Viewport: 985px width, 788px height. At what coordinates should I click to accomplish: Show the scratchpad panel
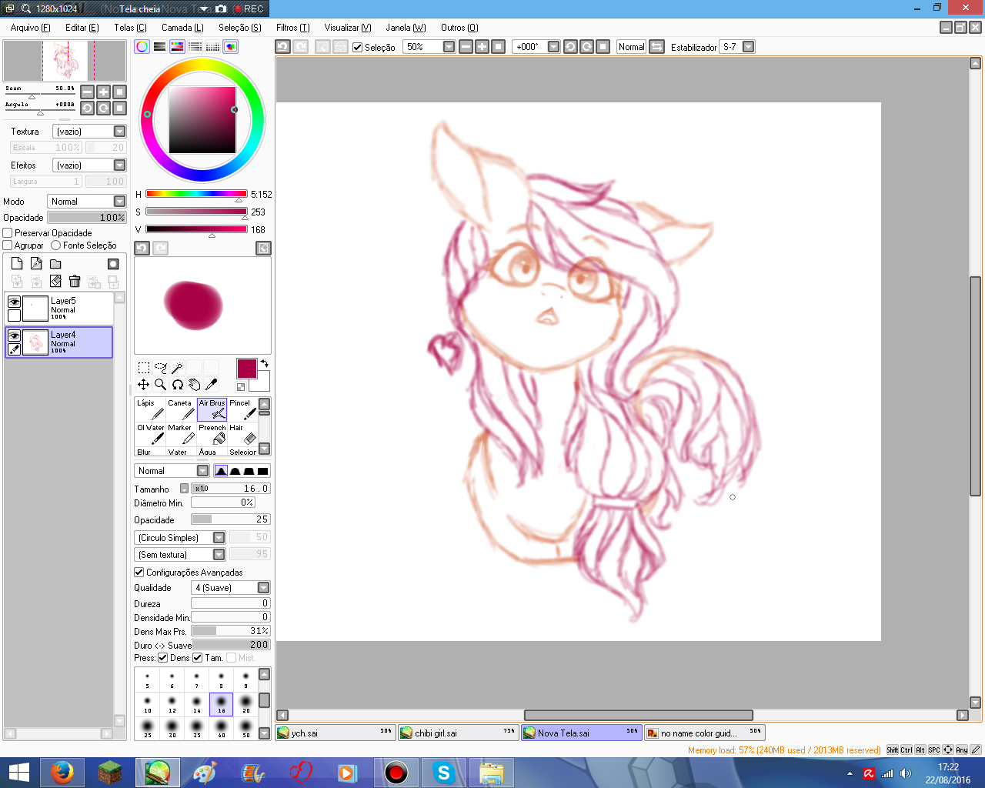(x=230, y=46)
